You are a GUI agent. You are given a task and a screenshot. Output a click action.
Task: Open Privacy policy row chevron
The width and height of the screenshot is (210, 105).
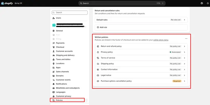[184, 52]
